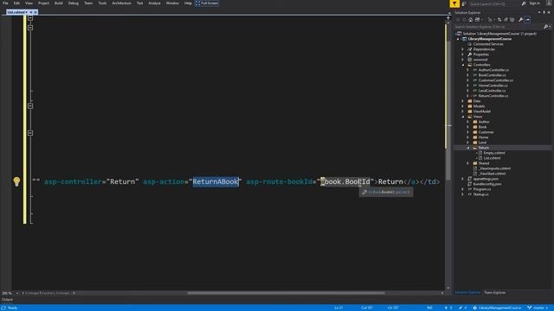Click LibraryManagementCourse repository in status bar

coord(497,308)
